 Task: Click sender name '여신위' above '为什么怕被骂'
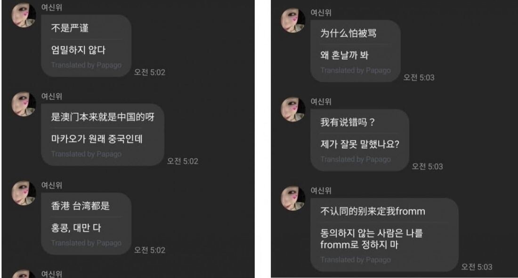pos(321,13)
